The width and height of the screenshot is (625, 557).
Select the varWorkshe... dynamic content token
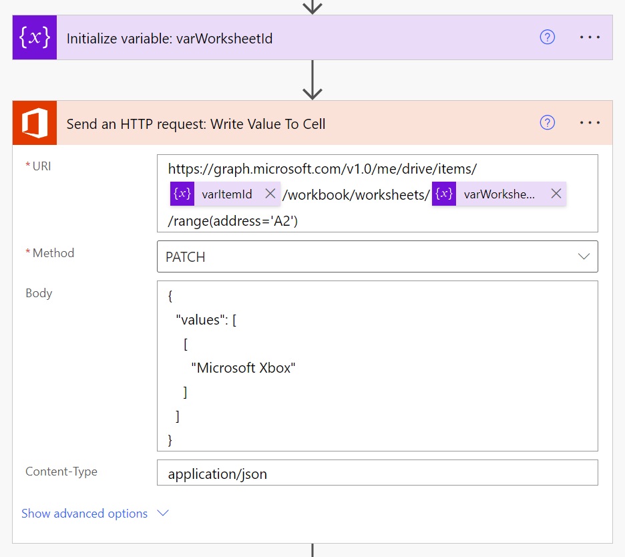click(499, 194)
